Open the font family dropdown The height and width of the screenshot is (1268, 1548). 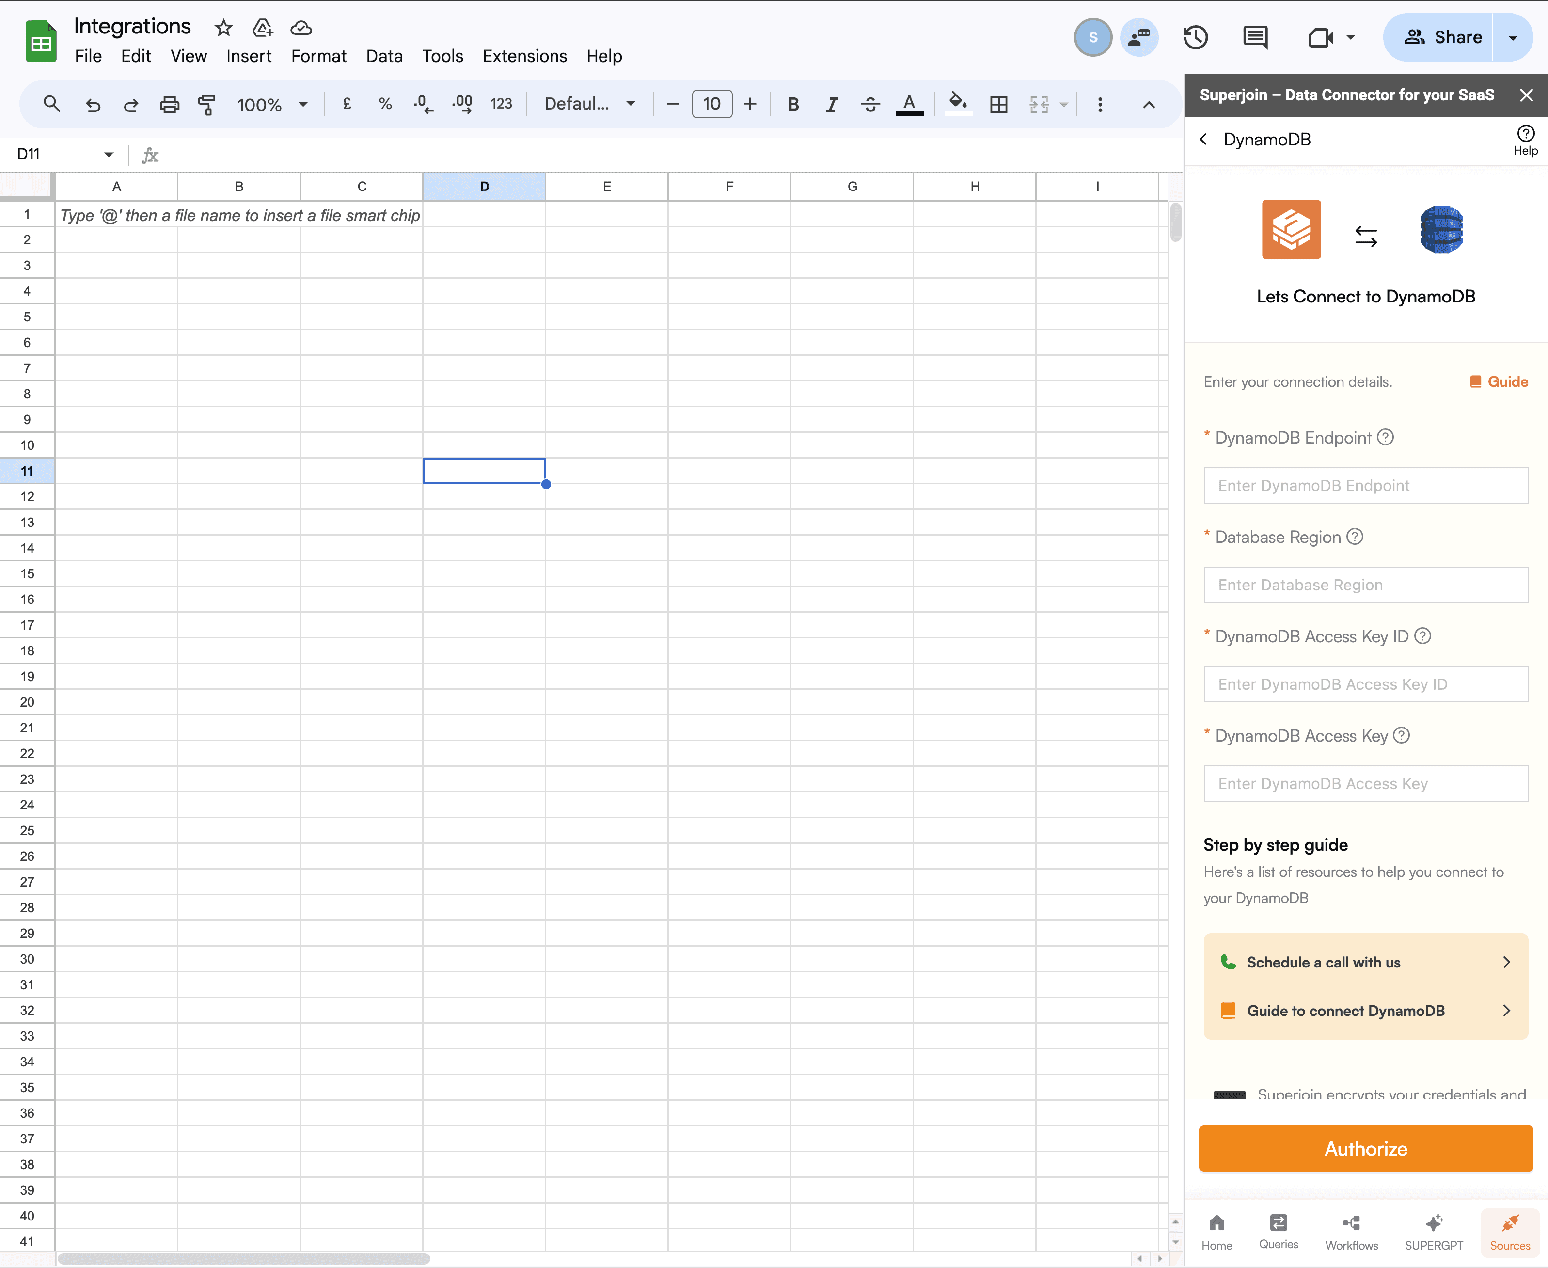pos(590,104)
